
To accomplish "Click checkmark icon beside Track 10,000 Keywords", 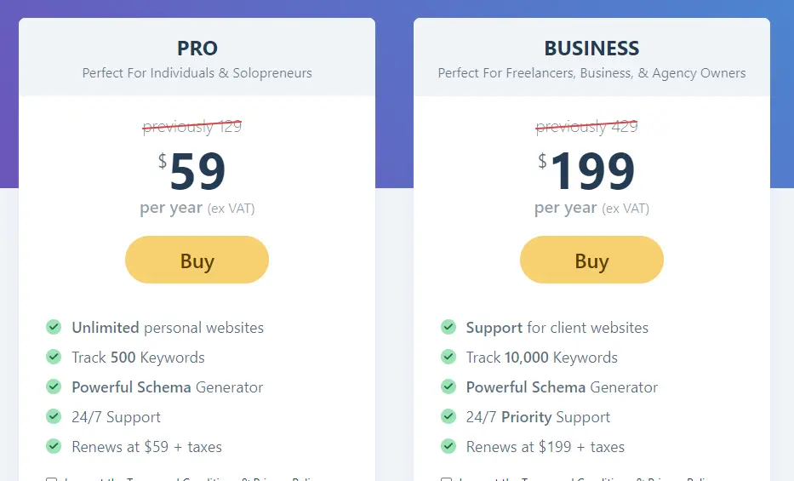I will (x=448, y=357).
